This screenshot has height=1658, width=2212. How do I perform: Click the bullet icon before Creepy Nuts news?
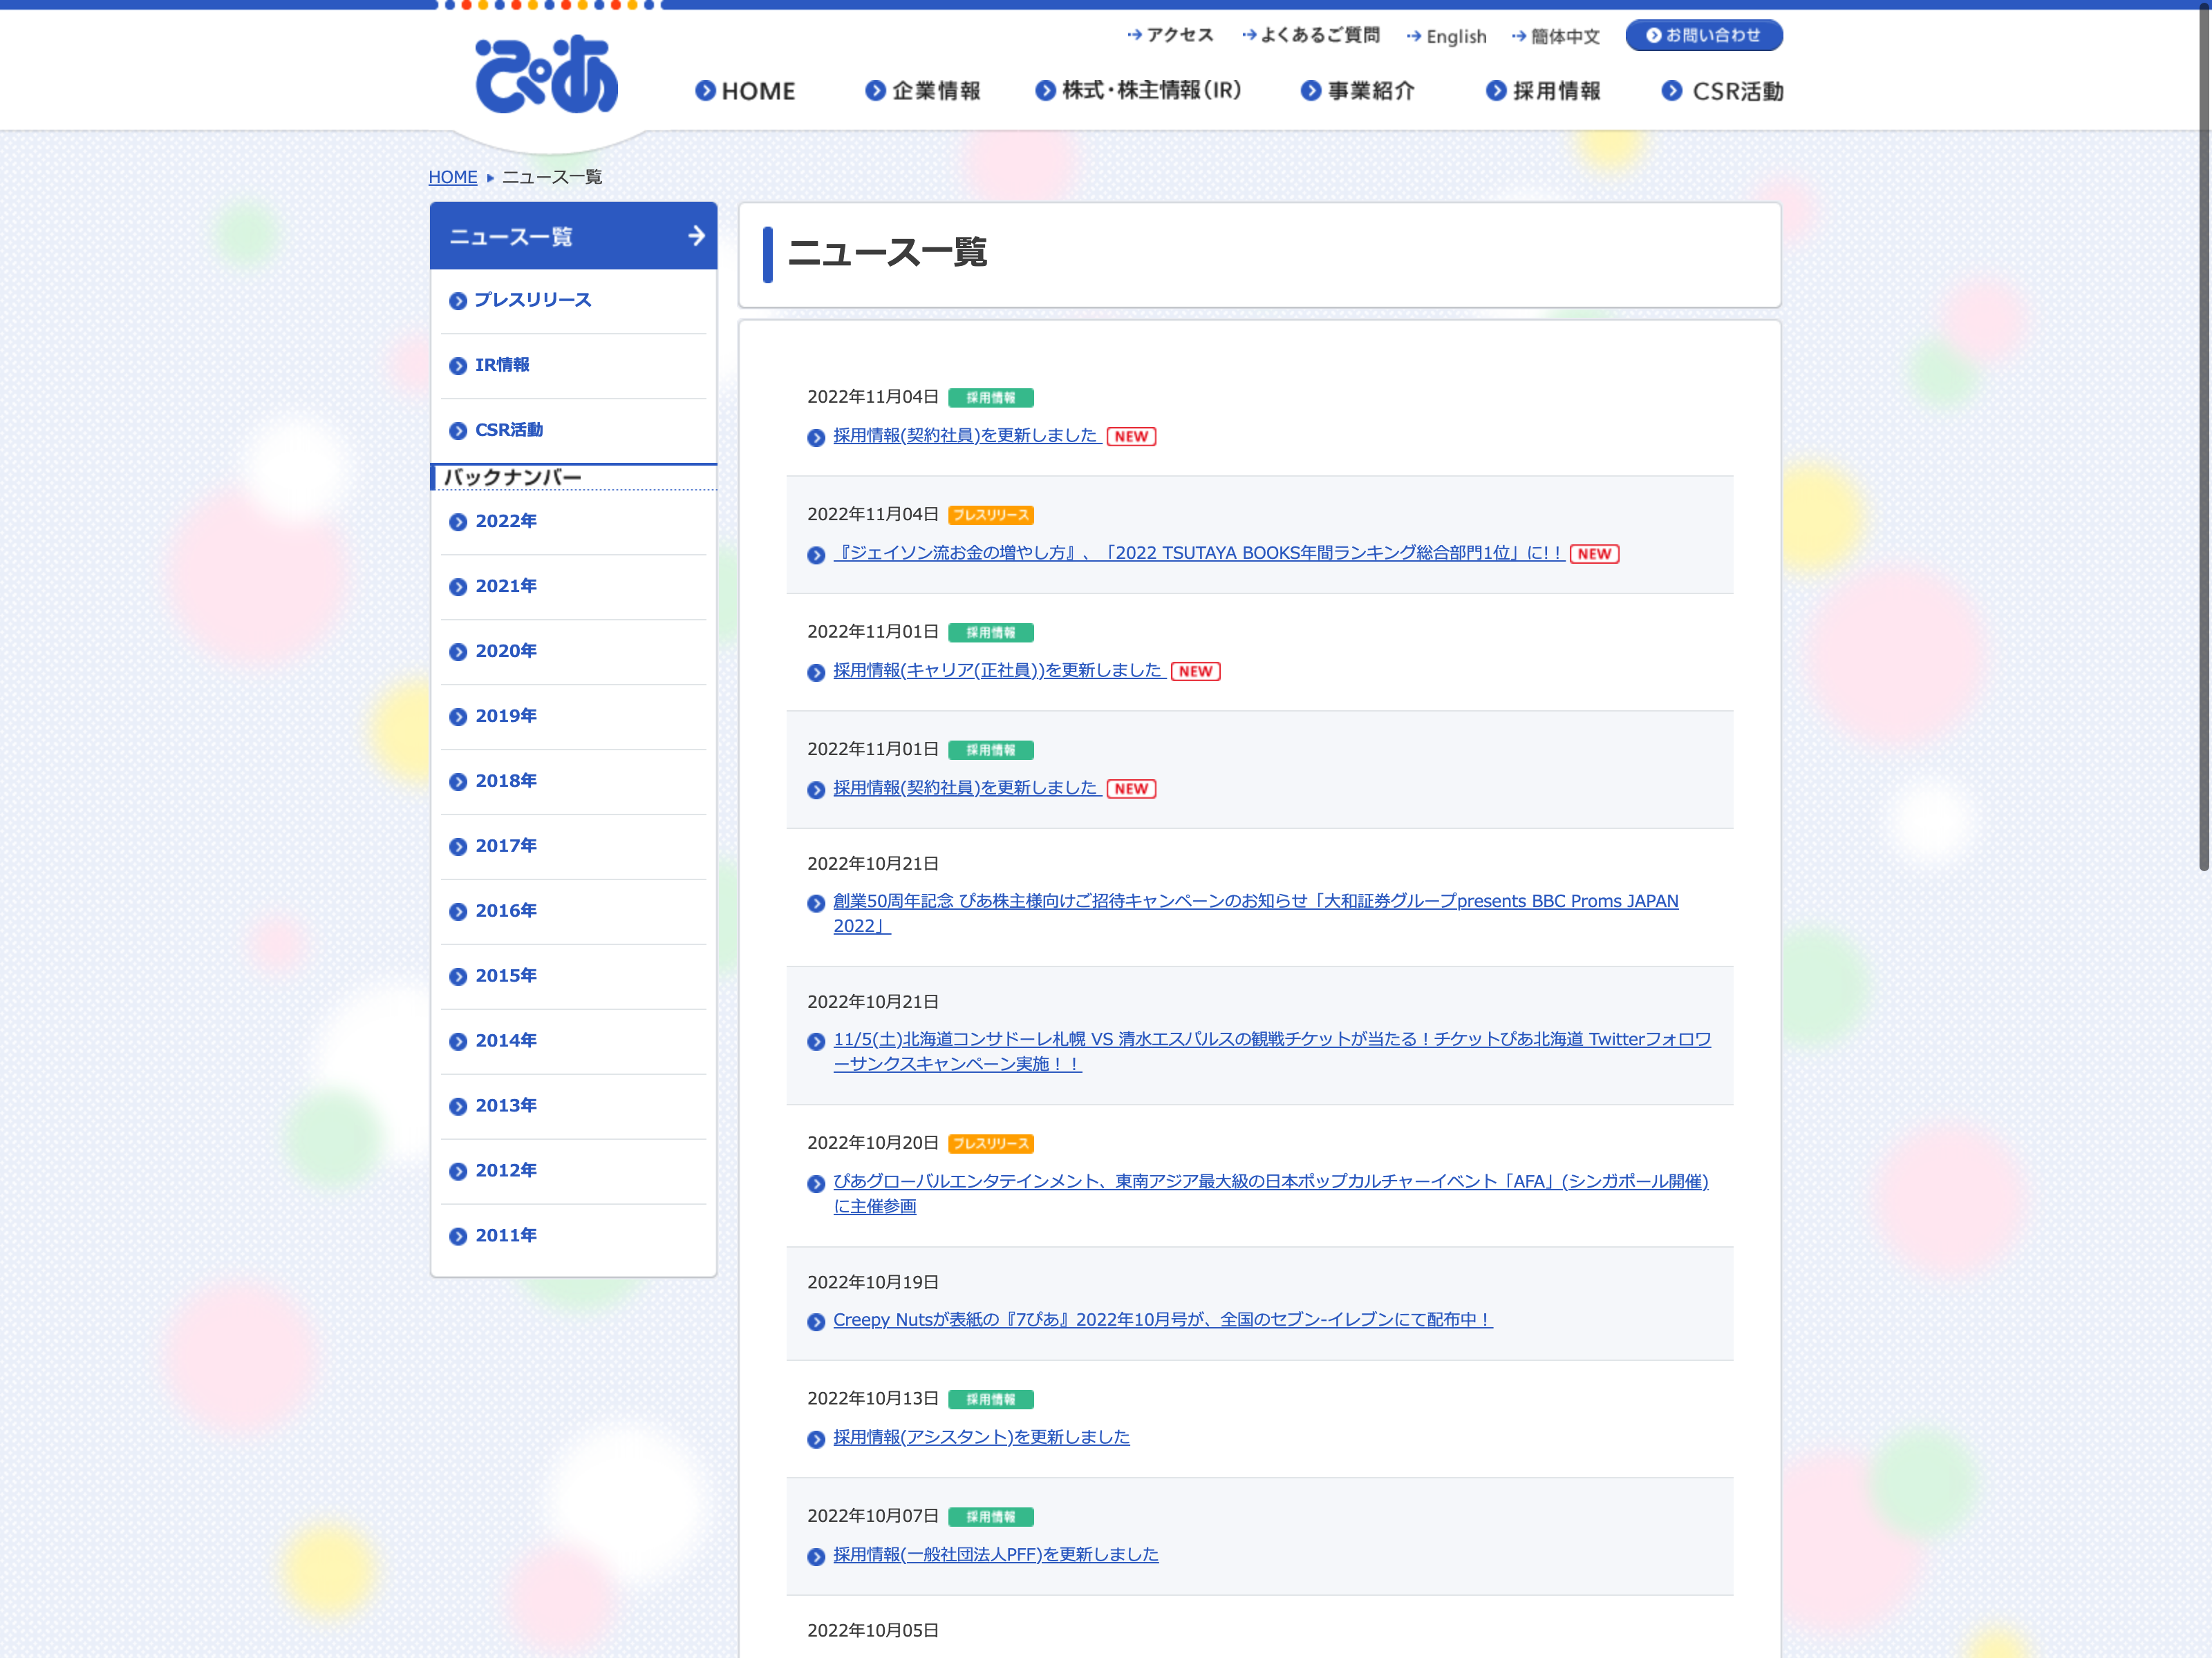(x=816, y=1321)
